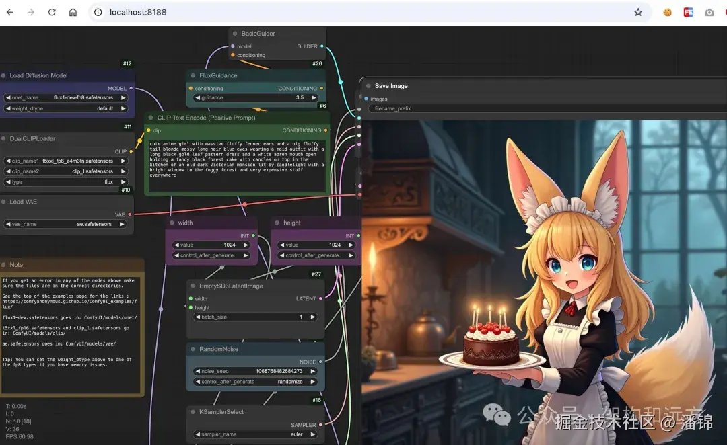Open the browser home page icon
727x445 pixels.
[x=73, y=13]
